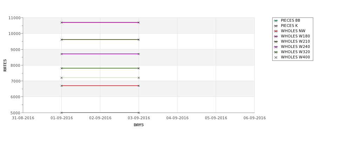The width and height of the screenshot is (342, 150).
Task: Click the DAYS axis title
Action: pyautogui.click(x=139, y=125)
